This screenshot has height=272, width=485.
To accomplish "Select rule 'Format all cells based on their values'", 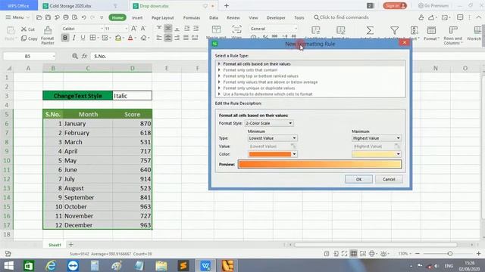I will 310,63.
